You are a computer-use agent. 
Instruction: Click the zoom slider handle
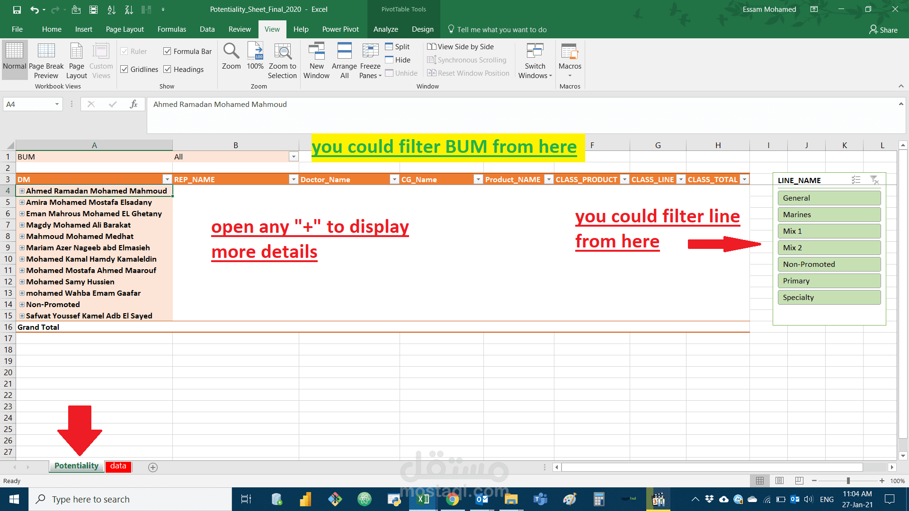click(x=848, y=481)
